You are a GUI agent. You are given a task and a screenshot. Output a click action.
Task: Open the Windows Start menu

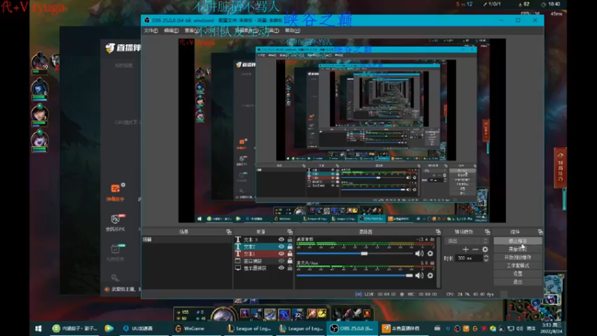coord(38,329)
